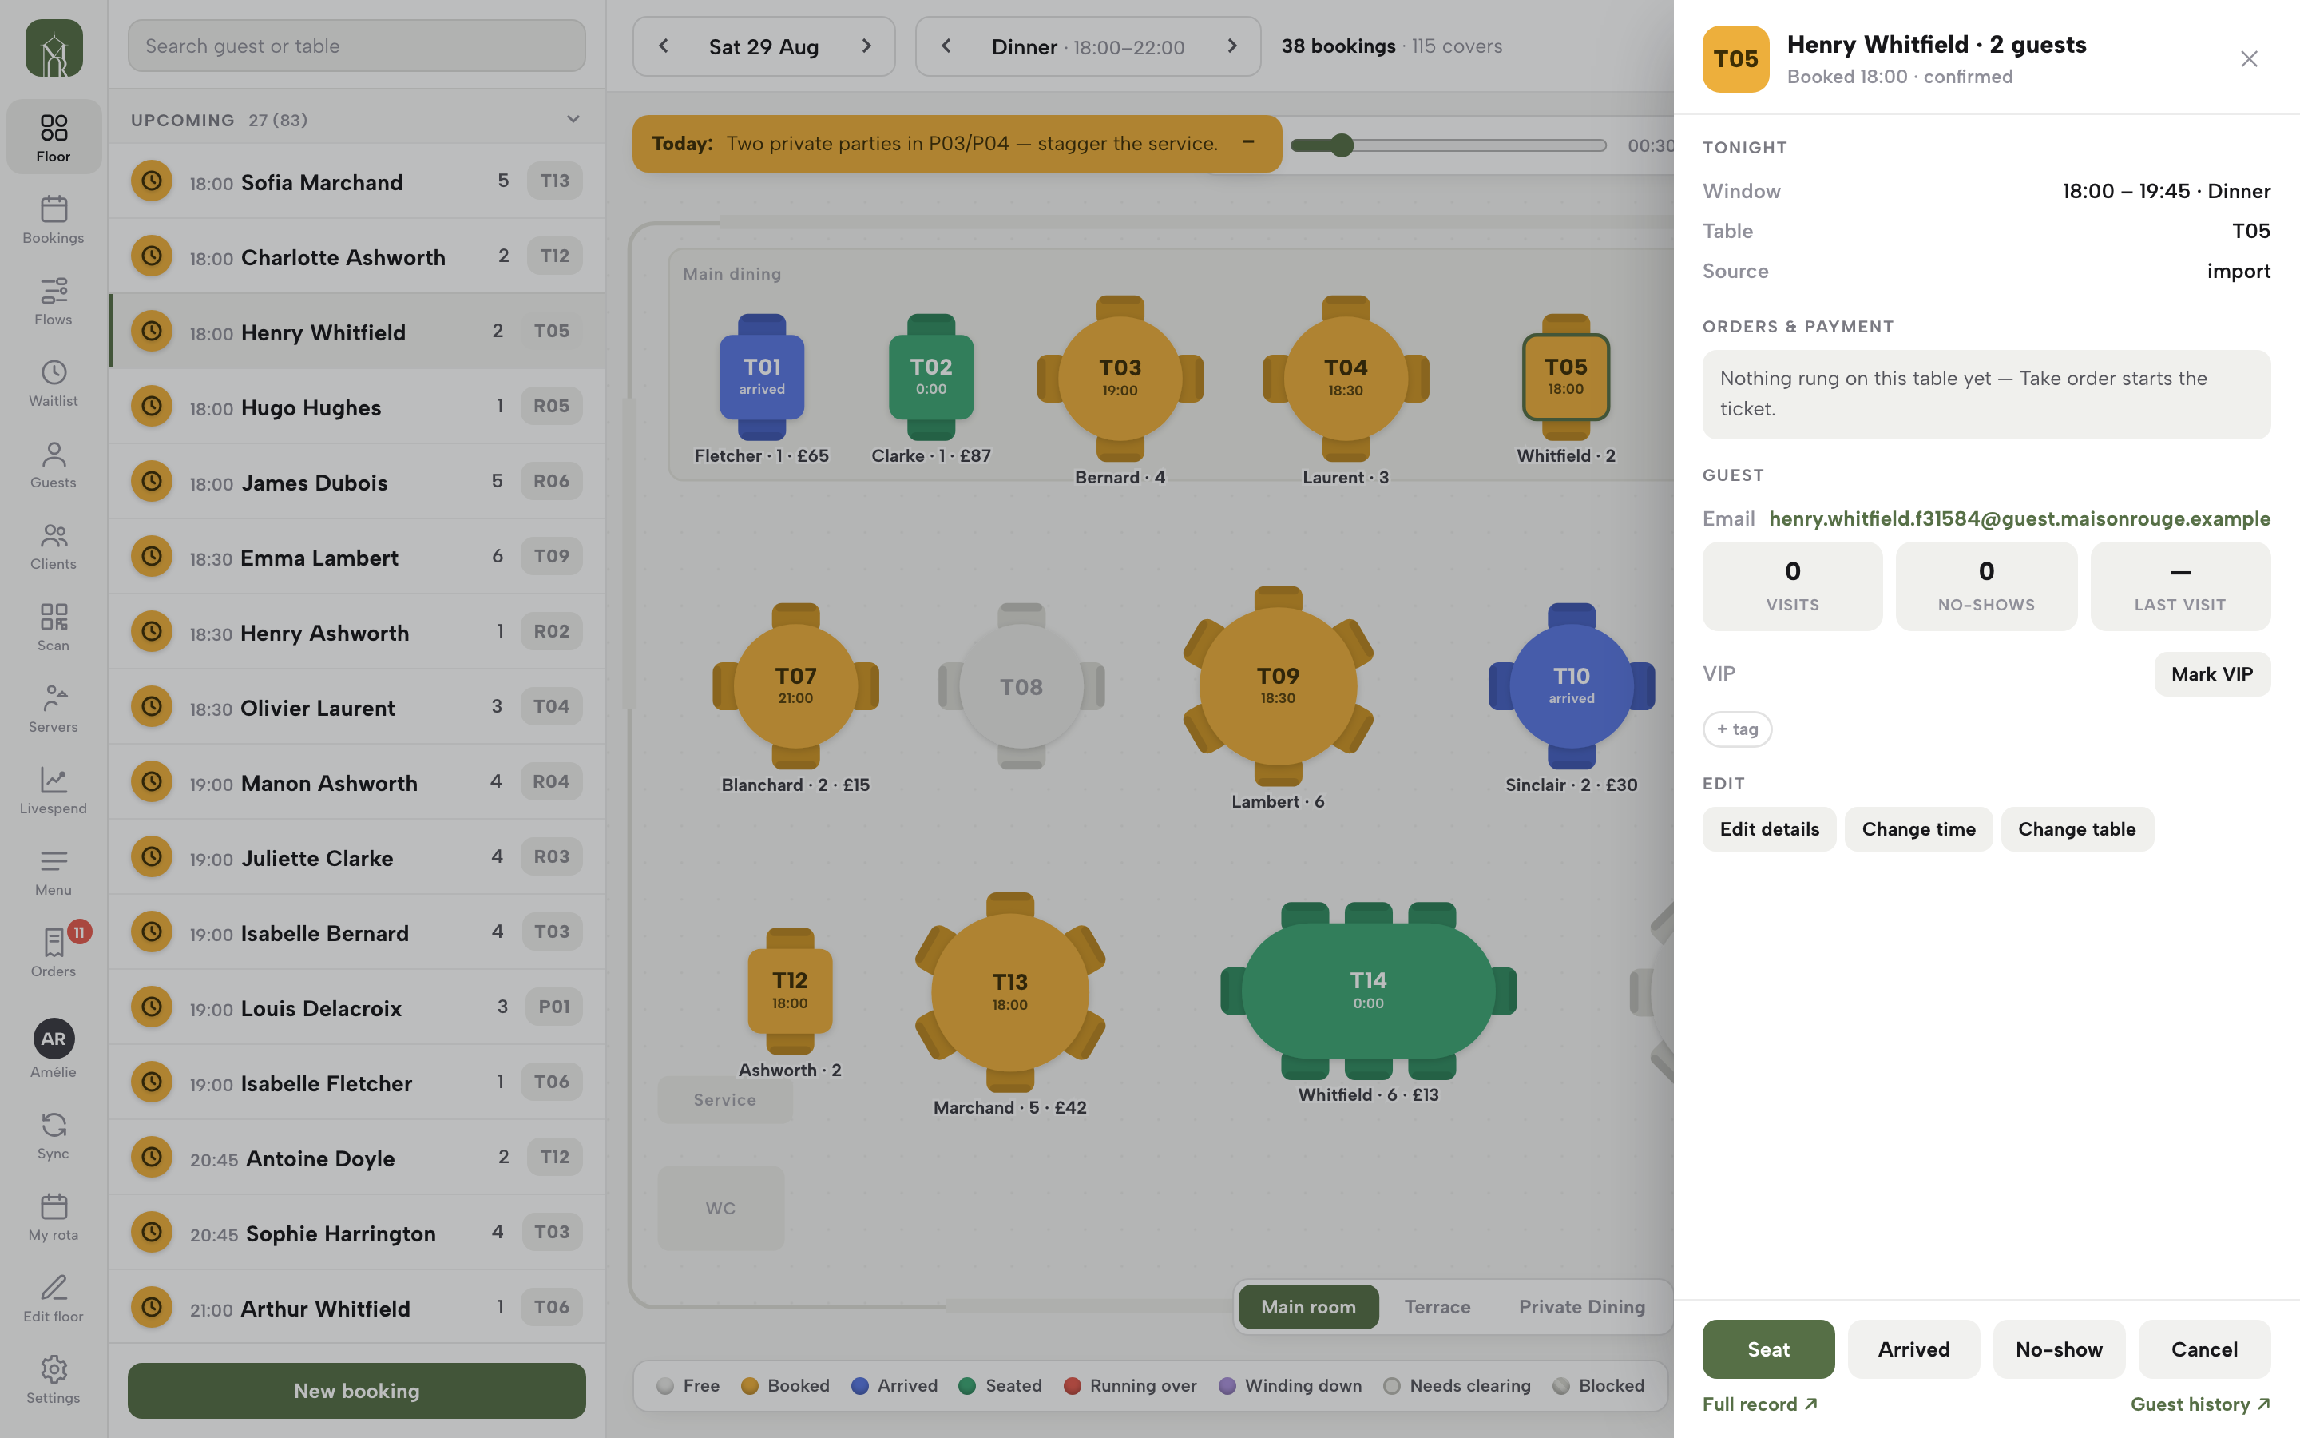
Task: Select table T09 on the floor plan
Action: 1277,685
